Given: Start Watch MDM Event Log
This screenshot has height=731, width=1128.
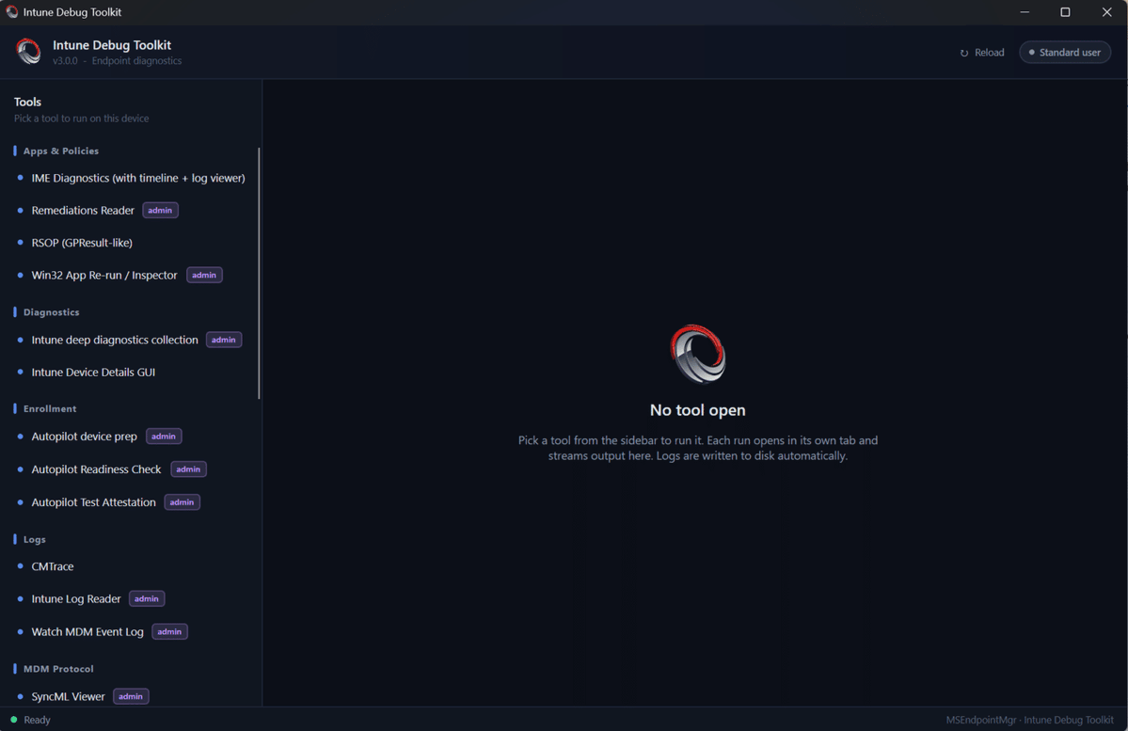Looking at the screenshot, I should click(x=87, y=631).
